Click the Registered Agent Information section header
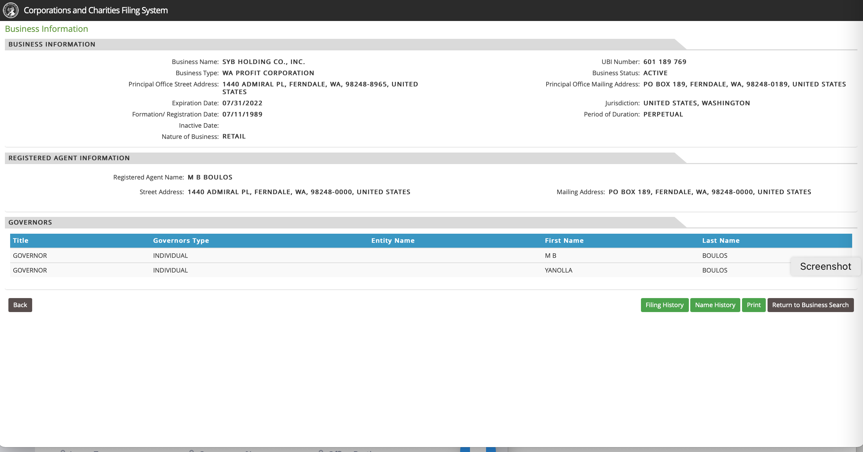 coord(69,158)
